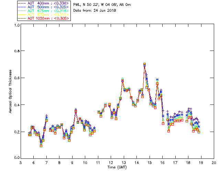Click the 0.4 y-axis tick label
This screenshot has height=176, width=220.
[17, 105]
